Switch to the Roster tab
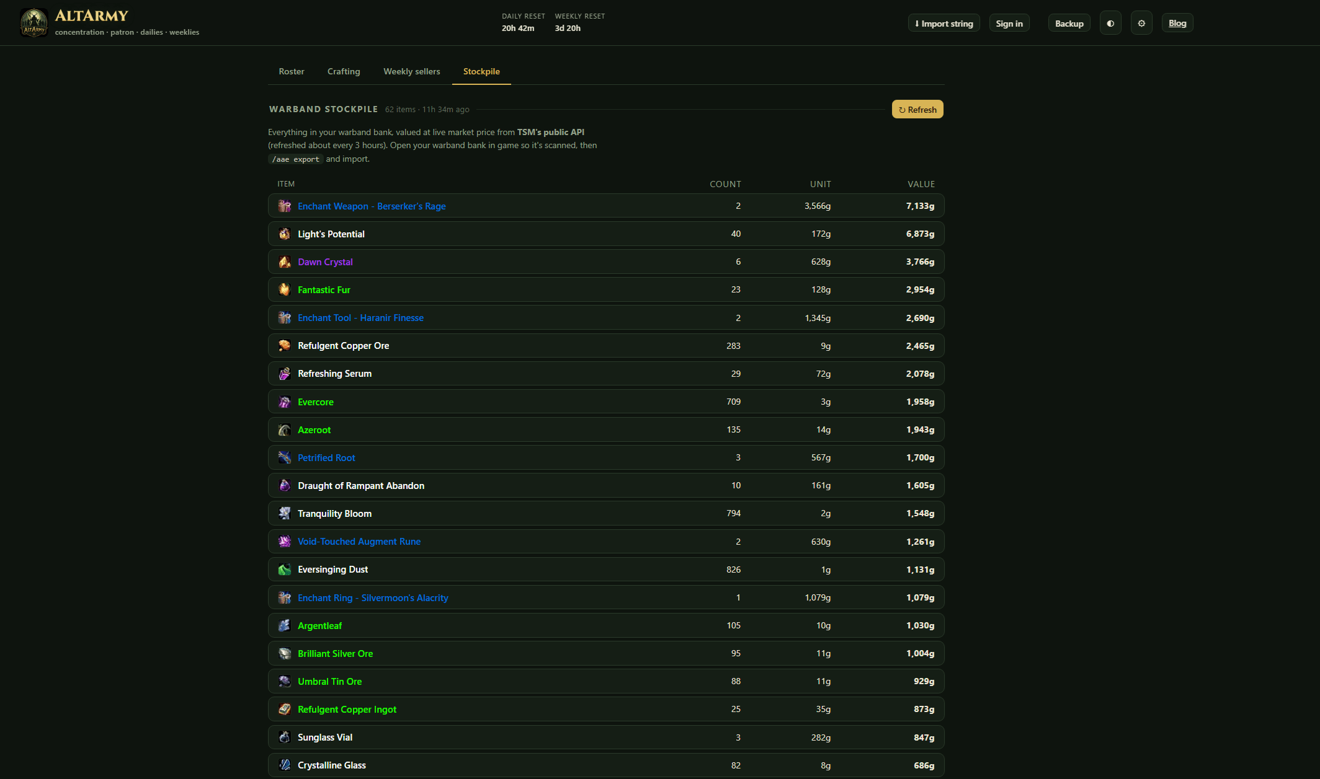The height and width of the screenshot is (779, 1320). coord(292,71)
